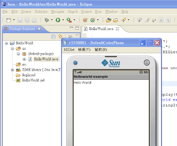The height and width of the screenshot is (146, 177).
Task: Collapse the src folder node
Action: click(x=12, y=49)
